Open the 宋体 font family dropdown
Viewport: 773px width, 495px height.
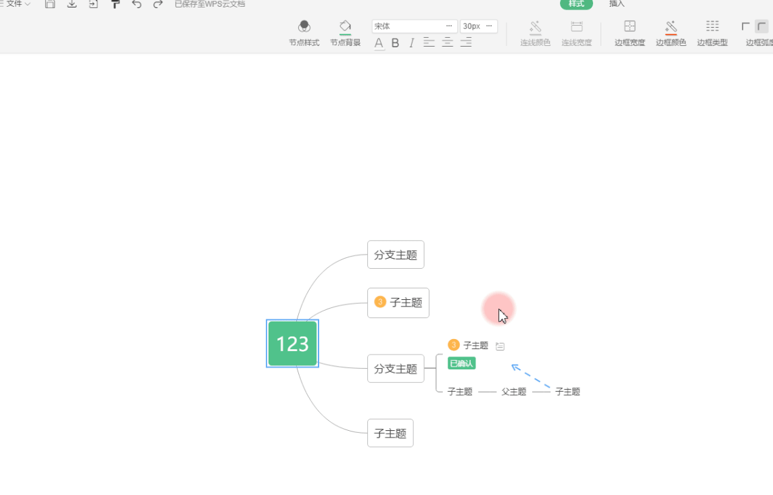point(413,26)
